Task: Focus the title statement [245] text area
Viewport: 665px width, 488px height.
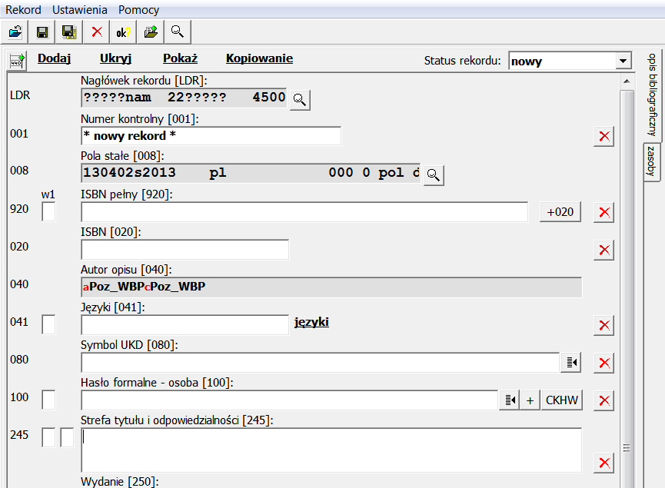Action: 331,450
